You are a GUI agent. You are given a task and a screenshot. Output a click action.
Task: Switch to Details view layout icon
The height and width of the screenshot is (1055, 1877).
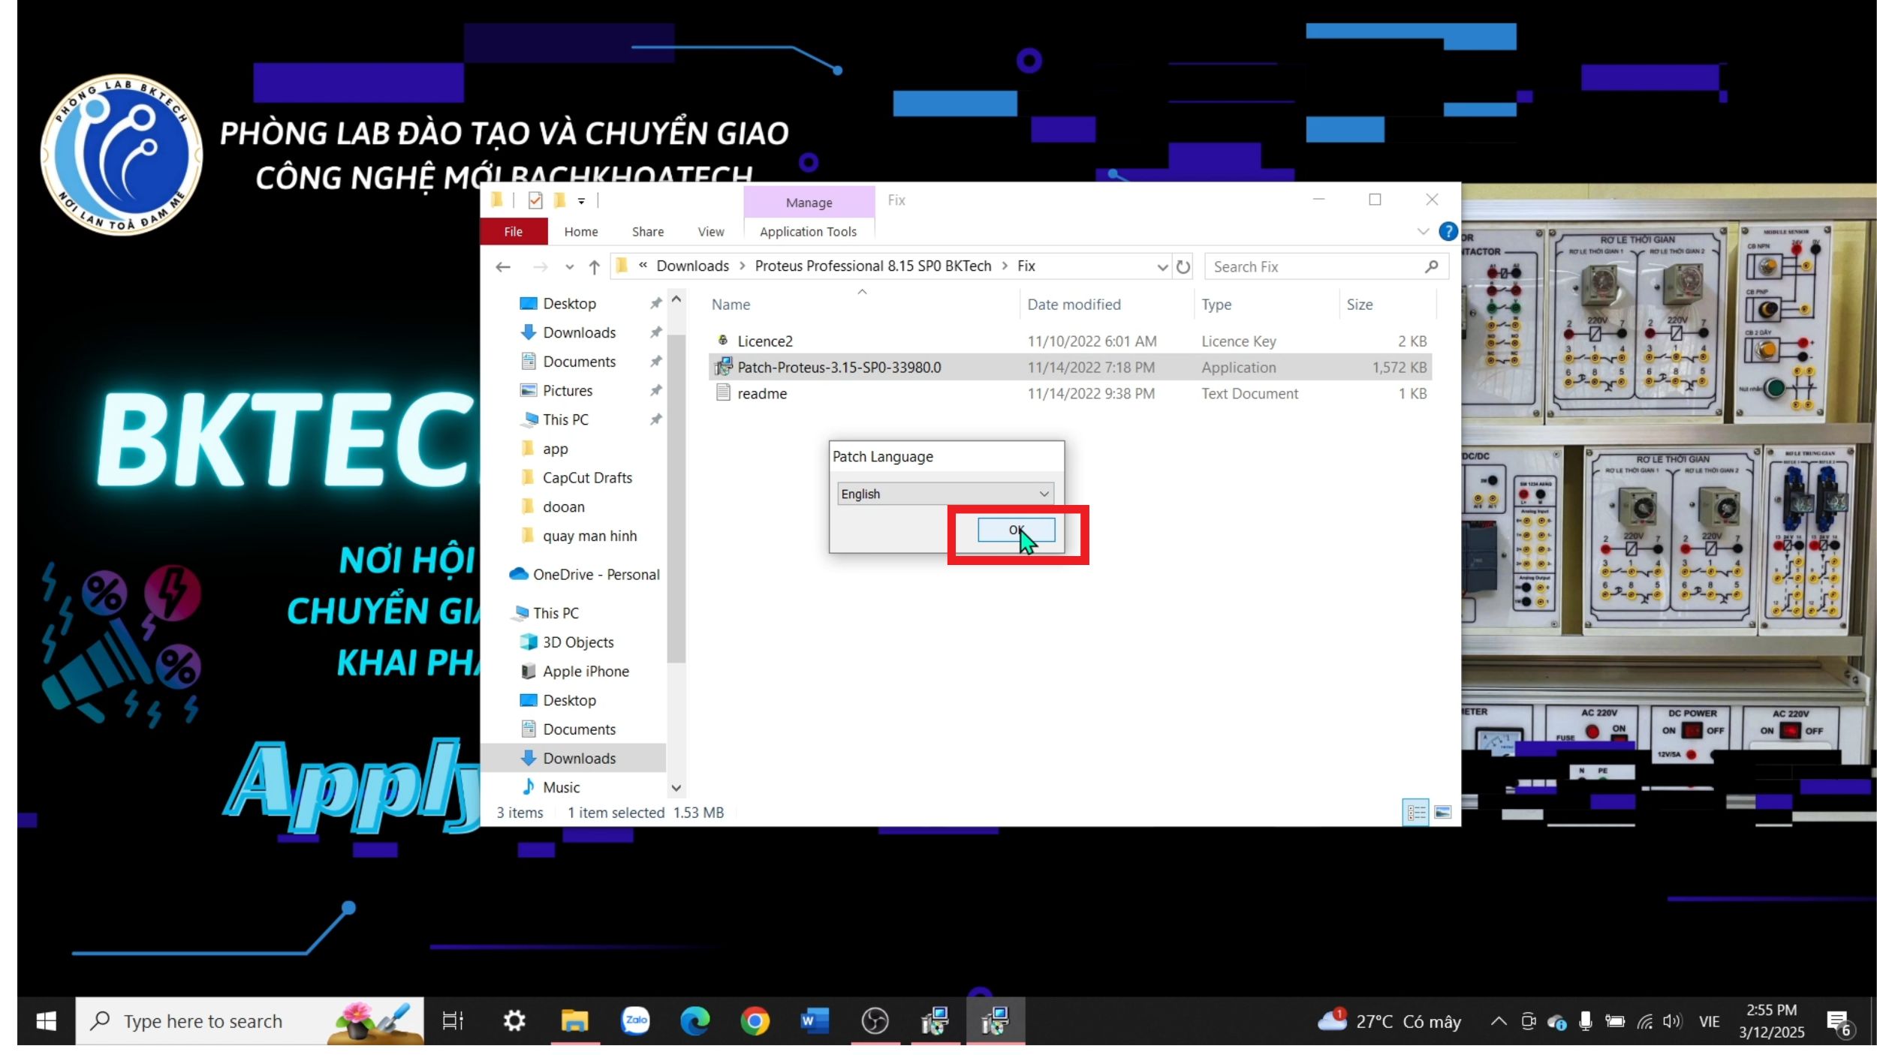click(1416, 813)
